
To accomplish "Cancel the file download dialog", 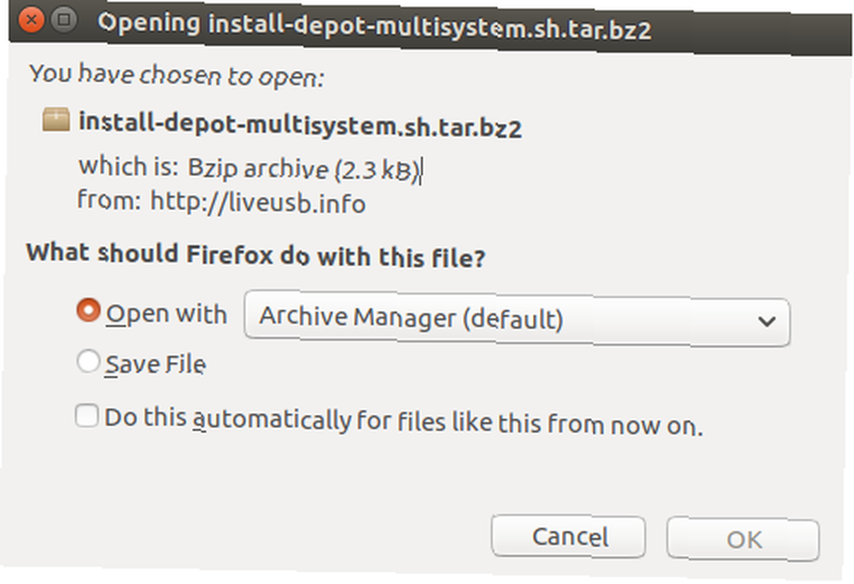I will click(x=569, y=537).
